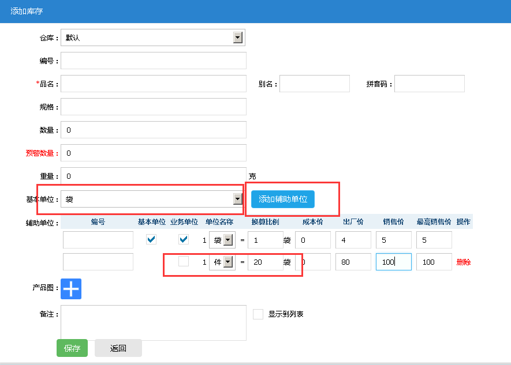The width and height of the screenshot is (511, 365).
Task: Open the 仓库 warehouse dropdown
Action: pyautogui.click(x=152, y=37)
